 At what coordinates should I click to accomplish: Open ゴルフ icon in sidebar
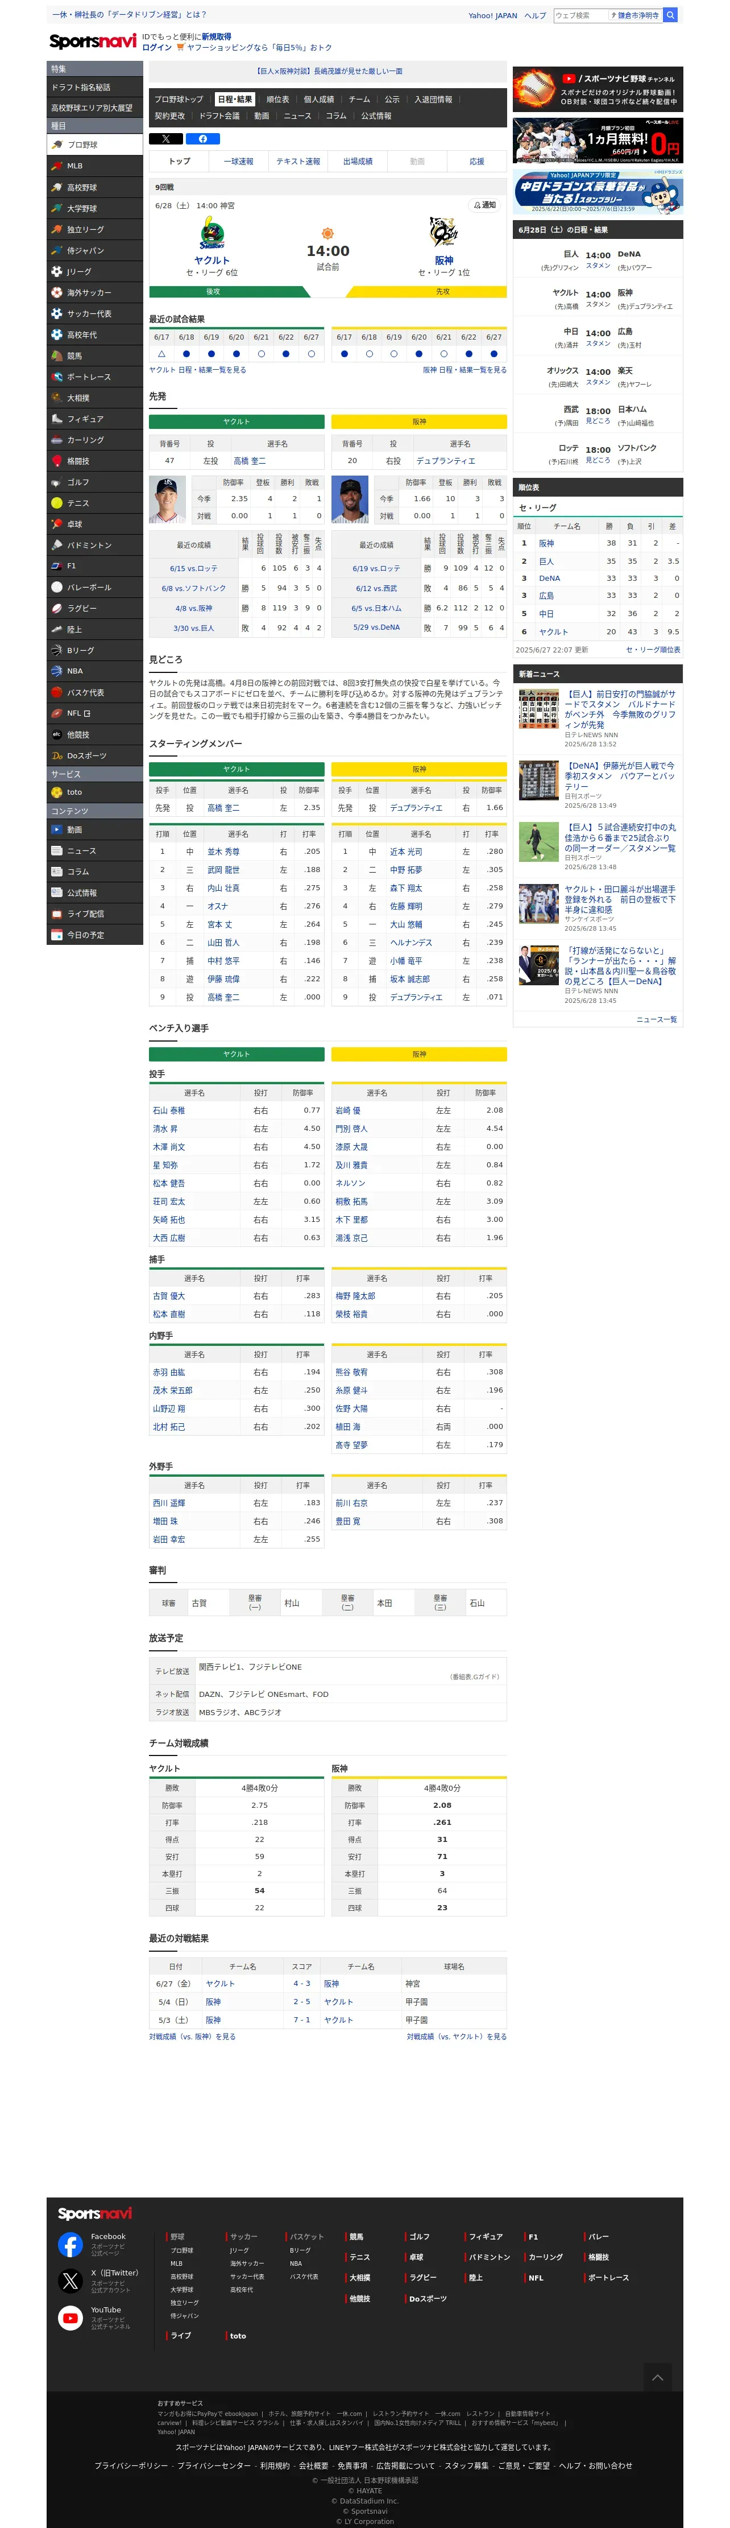[57, 482]
